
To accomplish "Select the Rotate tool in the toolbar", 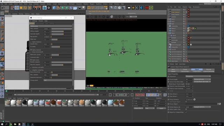I will 25,8.
